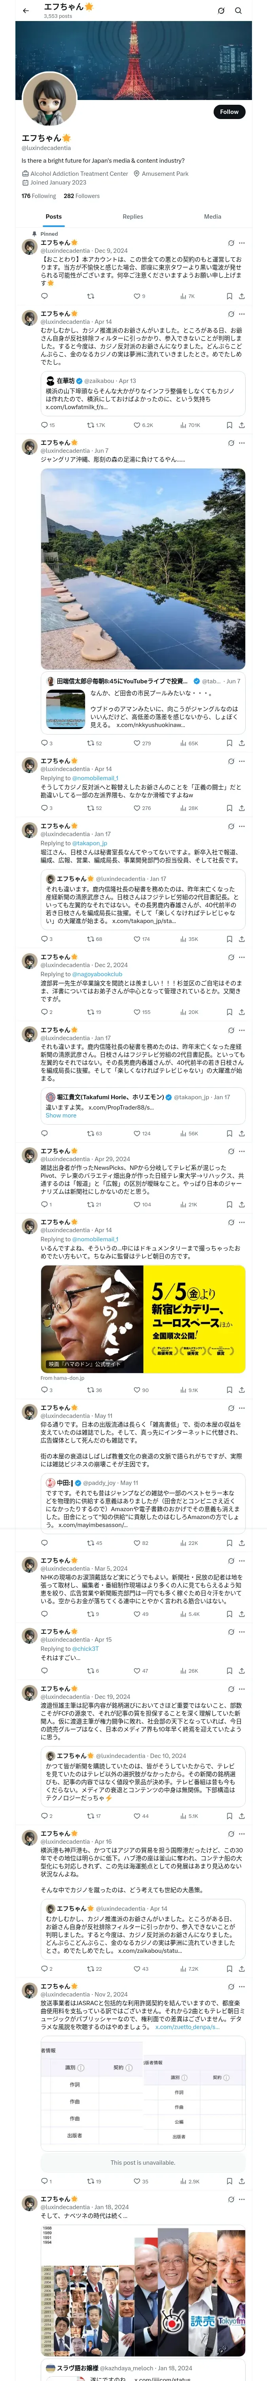Open the pinned post's more options menu
This screenshot has width=267, height=2381.
coord(242,243)
